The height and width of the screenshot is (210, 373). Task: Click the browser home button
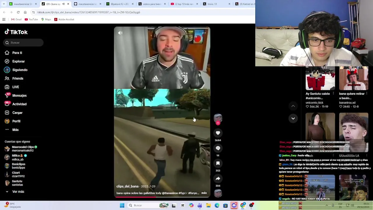25,12
